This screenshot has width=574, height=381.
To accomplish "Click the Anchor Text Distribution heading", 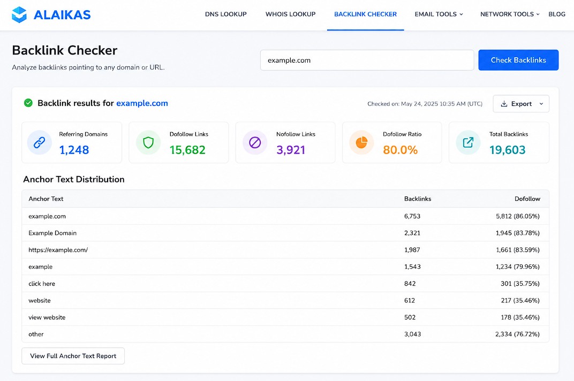I will (x=73, y=179).
